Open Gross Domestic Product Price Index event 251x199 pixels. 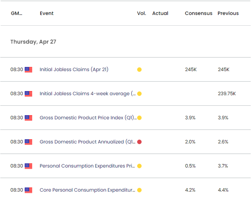tap(88, 118)
